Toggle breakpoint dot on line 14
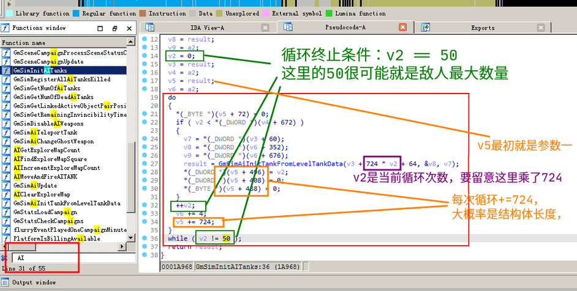 tap(145, 56)
